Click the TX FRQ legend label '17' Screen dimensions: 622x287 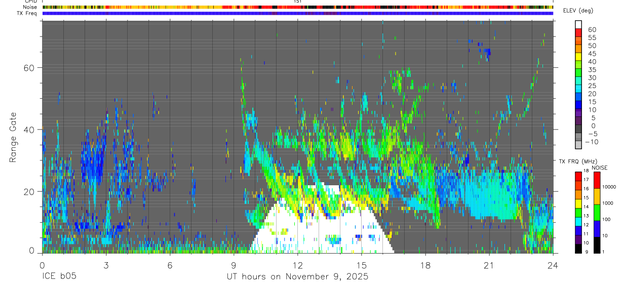tap(585, 179)
